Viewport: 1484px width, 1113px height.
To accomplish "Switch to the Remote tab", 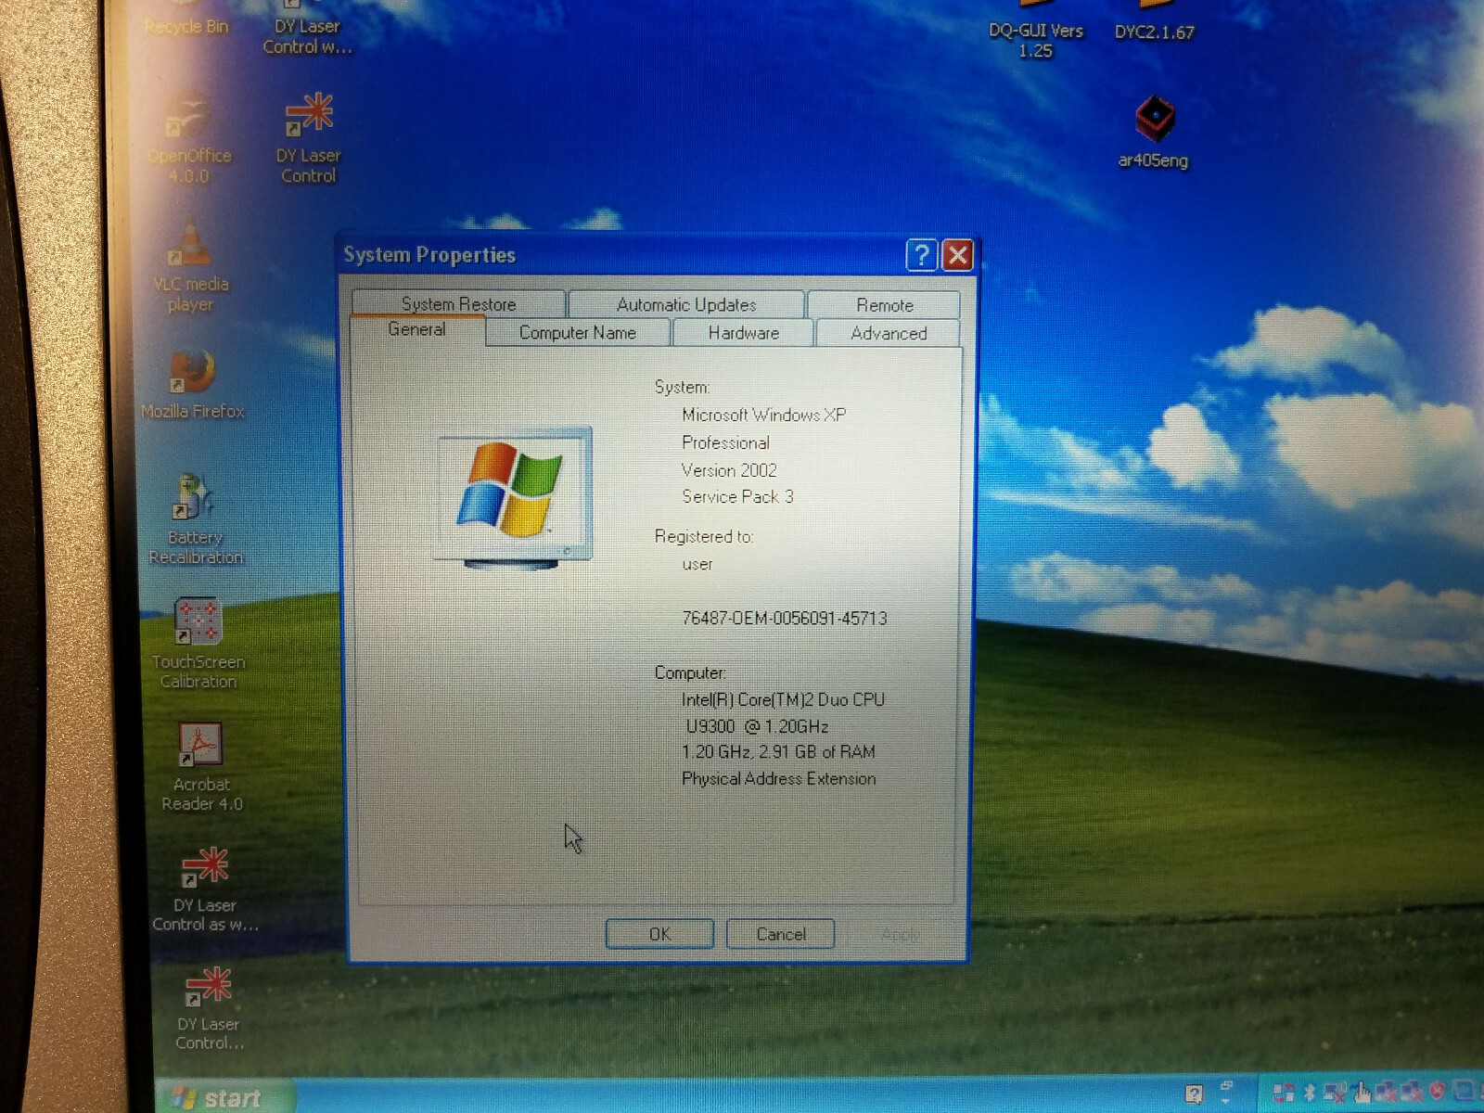I will 884,304.
